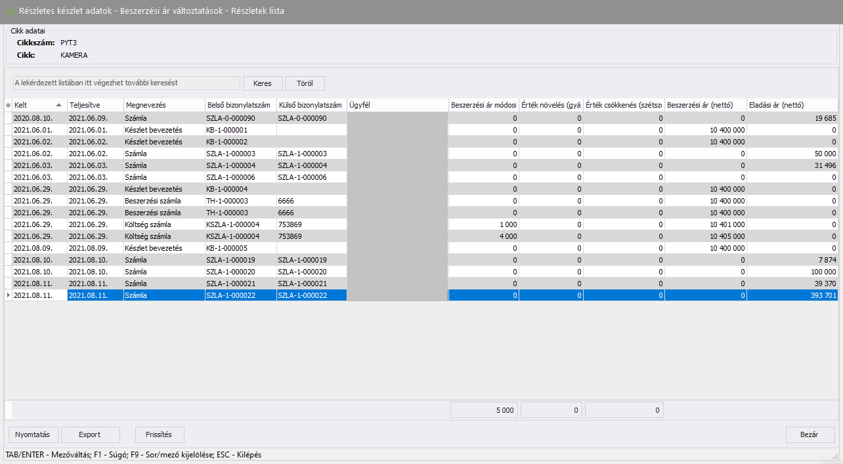The width and height of the screenshot is (843, 464).
Task: Sort by Megnevezés column header
Action: (x=163, y=105)
